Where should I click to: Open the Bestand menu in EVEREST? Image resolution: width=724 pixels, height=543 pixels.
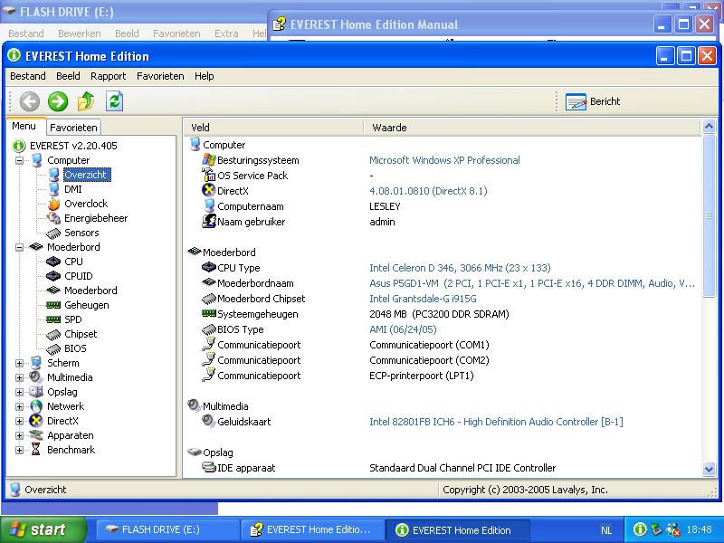click(28, 76)
